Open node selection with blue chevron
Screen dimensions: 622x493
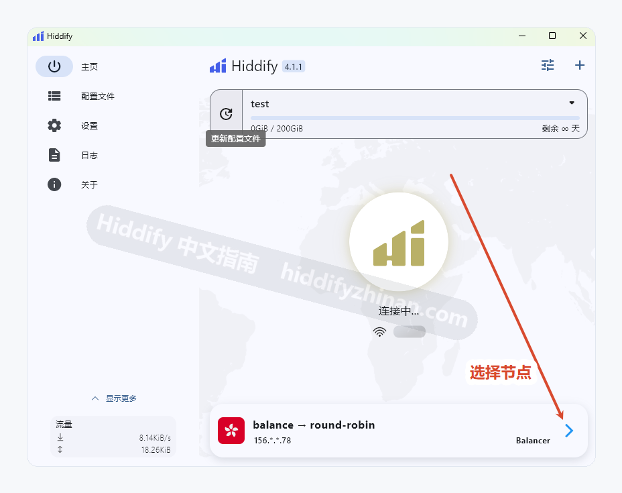pos(569,431)
